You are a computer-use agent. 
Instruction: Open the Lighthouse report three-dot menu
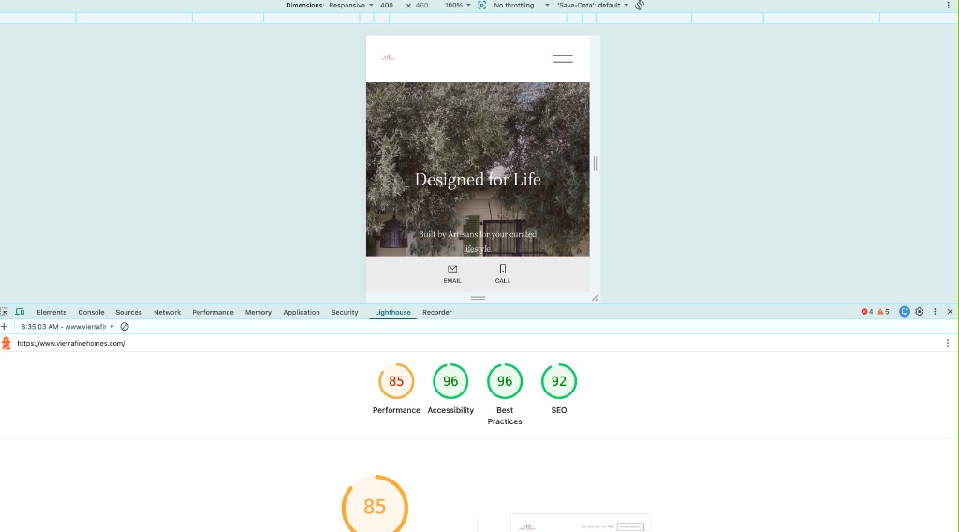pyautogui.click(x=948, y=343)
